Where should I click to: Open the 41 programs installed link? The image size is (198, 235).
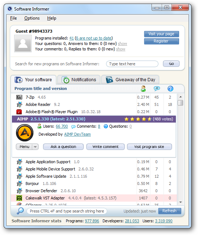[72, 38]
